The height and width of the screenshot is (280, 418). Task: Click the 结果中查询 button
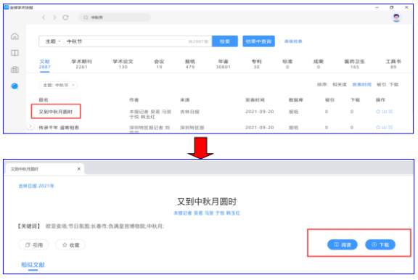[258, 41]
